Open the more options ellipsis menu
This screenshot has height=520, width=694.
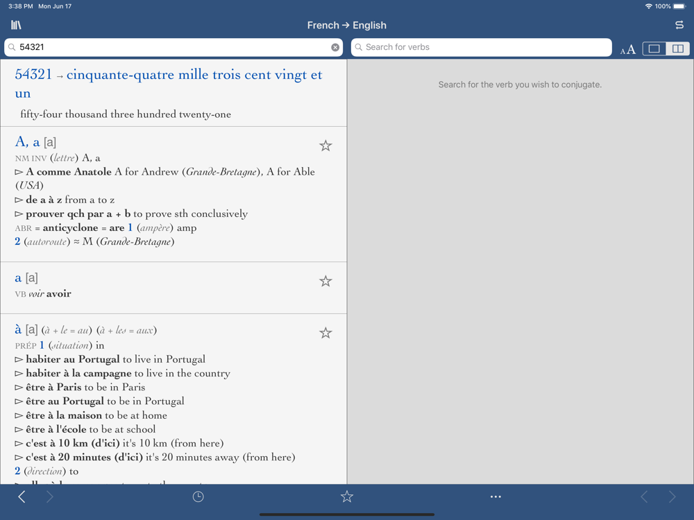[x=496, y=496]
